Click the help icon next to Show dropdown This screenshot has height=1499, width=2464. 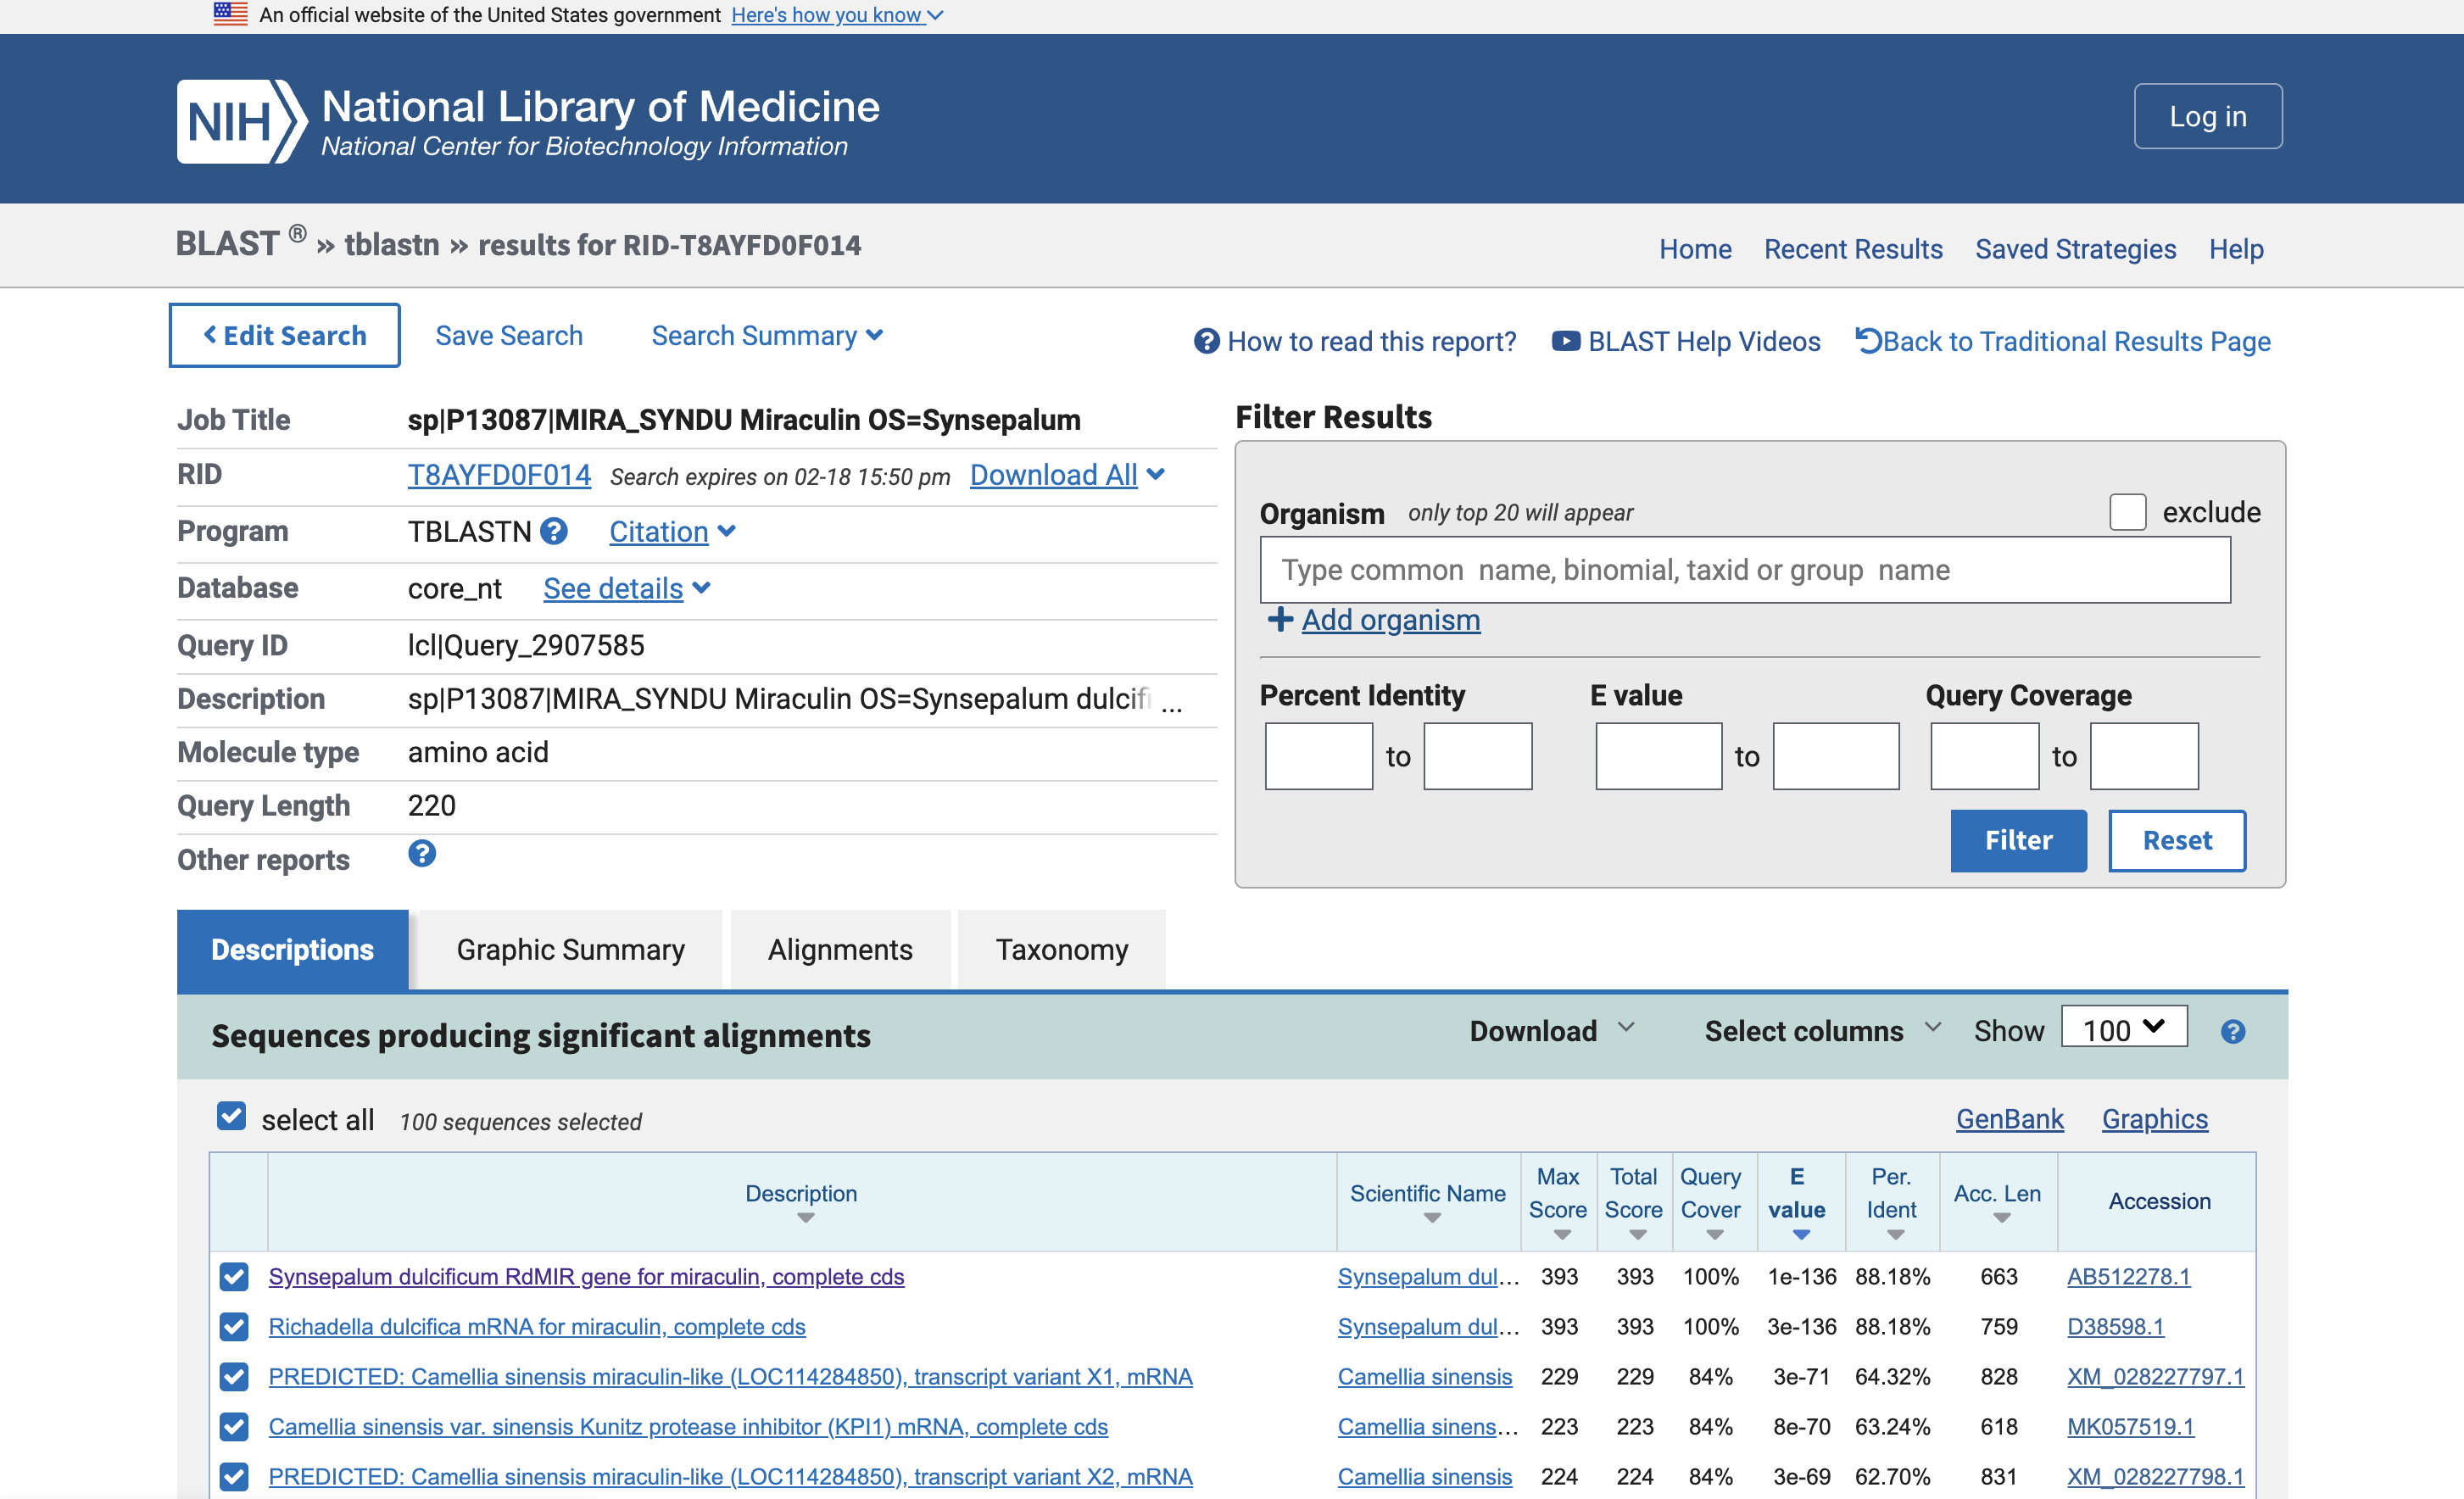(x=2232, y=1031)
